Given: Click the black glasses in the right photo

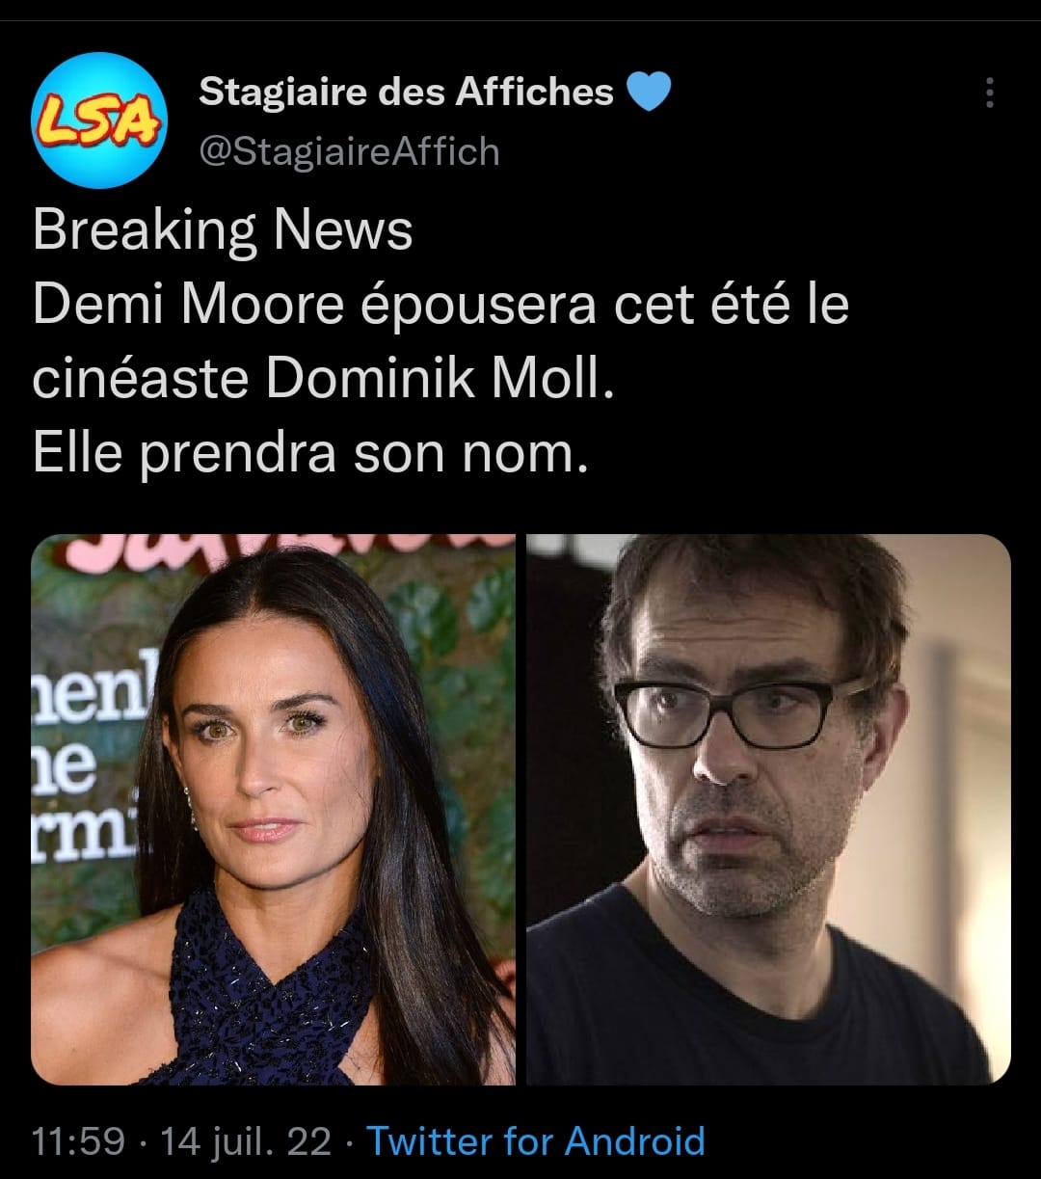Looking at the screenshot, I should [x=741, y=711].
